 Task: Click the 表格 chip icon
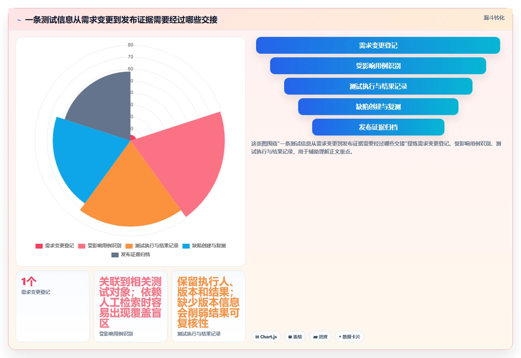[x=290, y=337]
